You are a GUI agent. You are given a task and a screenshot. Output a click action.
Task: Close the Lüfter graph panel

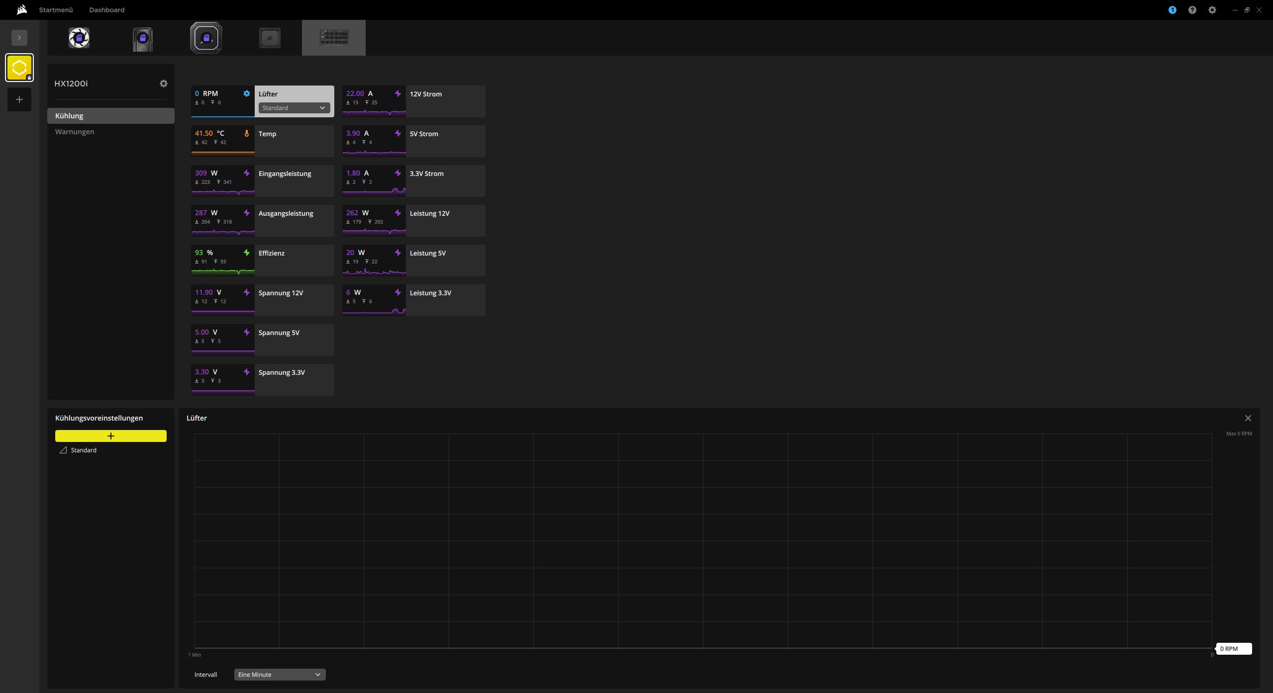point(1248,418)
